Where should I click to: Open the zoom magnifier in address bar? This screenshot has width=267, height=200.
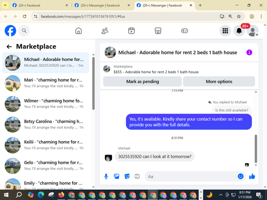230,17
